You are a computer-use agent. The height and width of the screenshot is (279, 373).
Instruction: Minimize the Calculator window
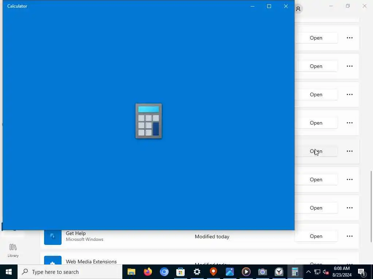pyautogui.click(x=252, y=6)
